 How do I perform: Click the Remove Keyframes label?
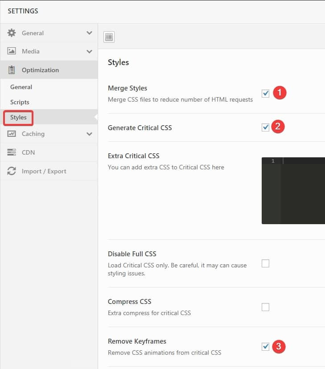coord(137,341)
